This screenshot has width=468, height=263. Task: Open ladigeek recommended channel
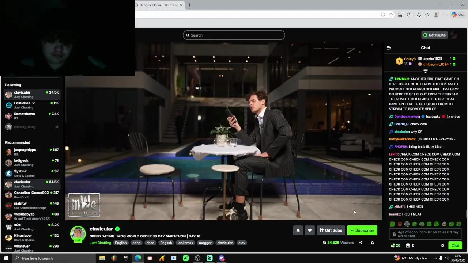(x=32, y=163)
